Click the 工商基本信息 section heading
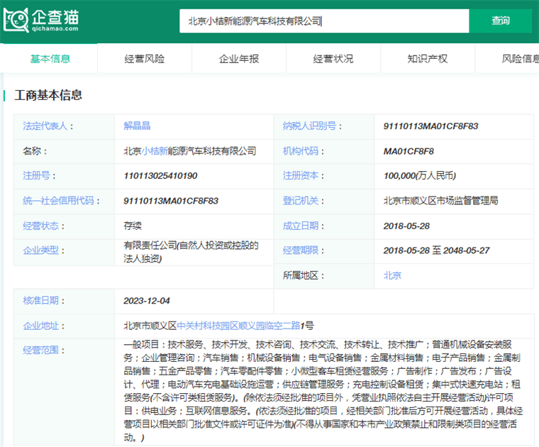 [x=48, y=94]
